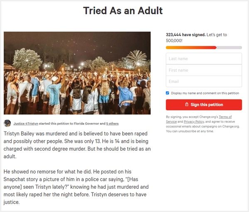This screenshot has width=249, height=212.
Task: Uncheck the display my name checkbox
Action: click(168, 93)
